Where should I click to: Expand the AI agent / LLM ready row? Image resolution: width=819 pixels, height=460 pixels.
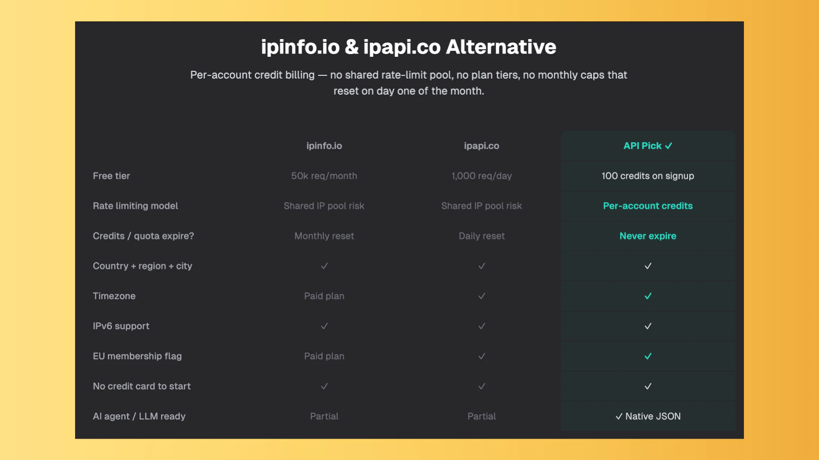point(139,416)
